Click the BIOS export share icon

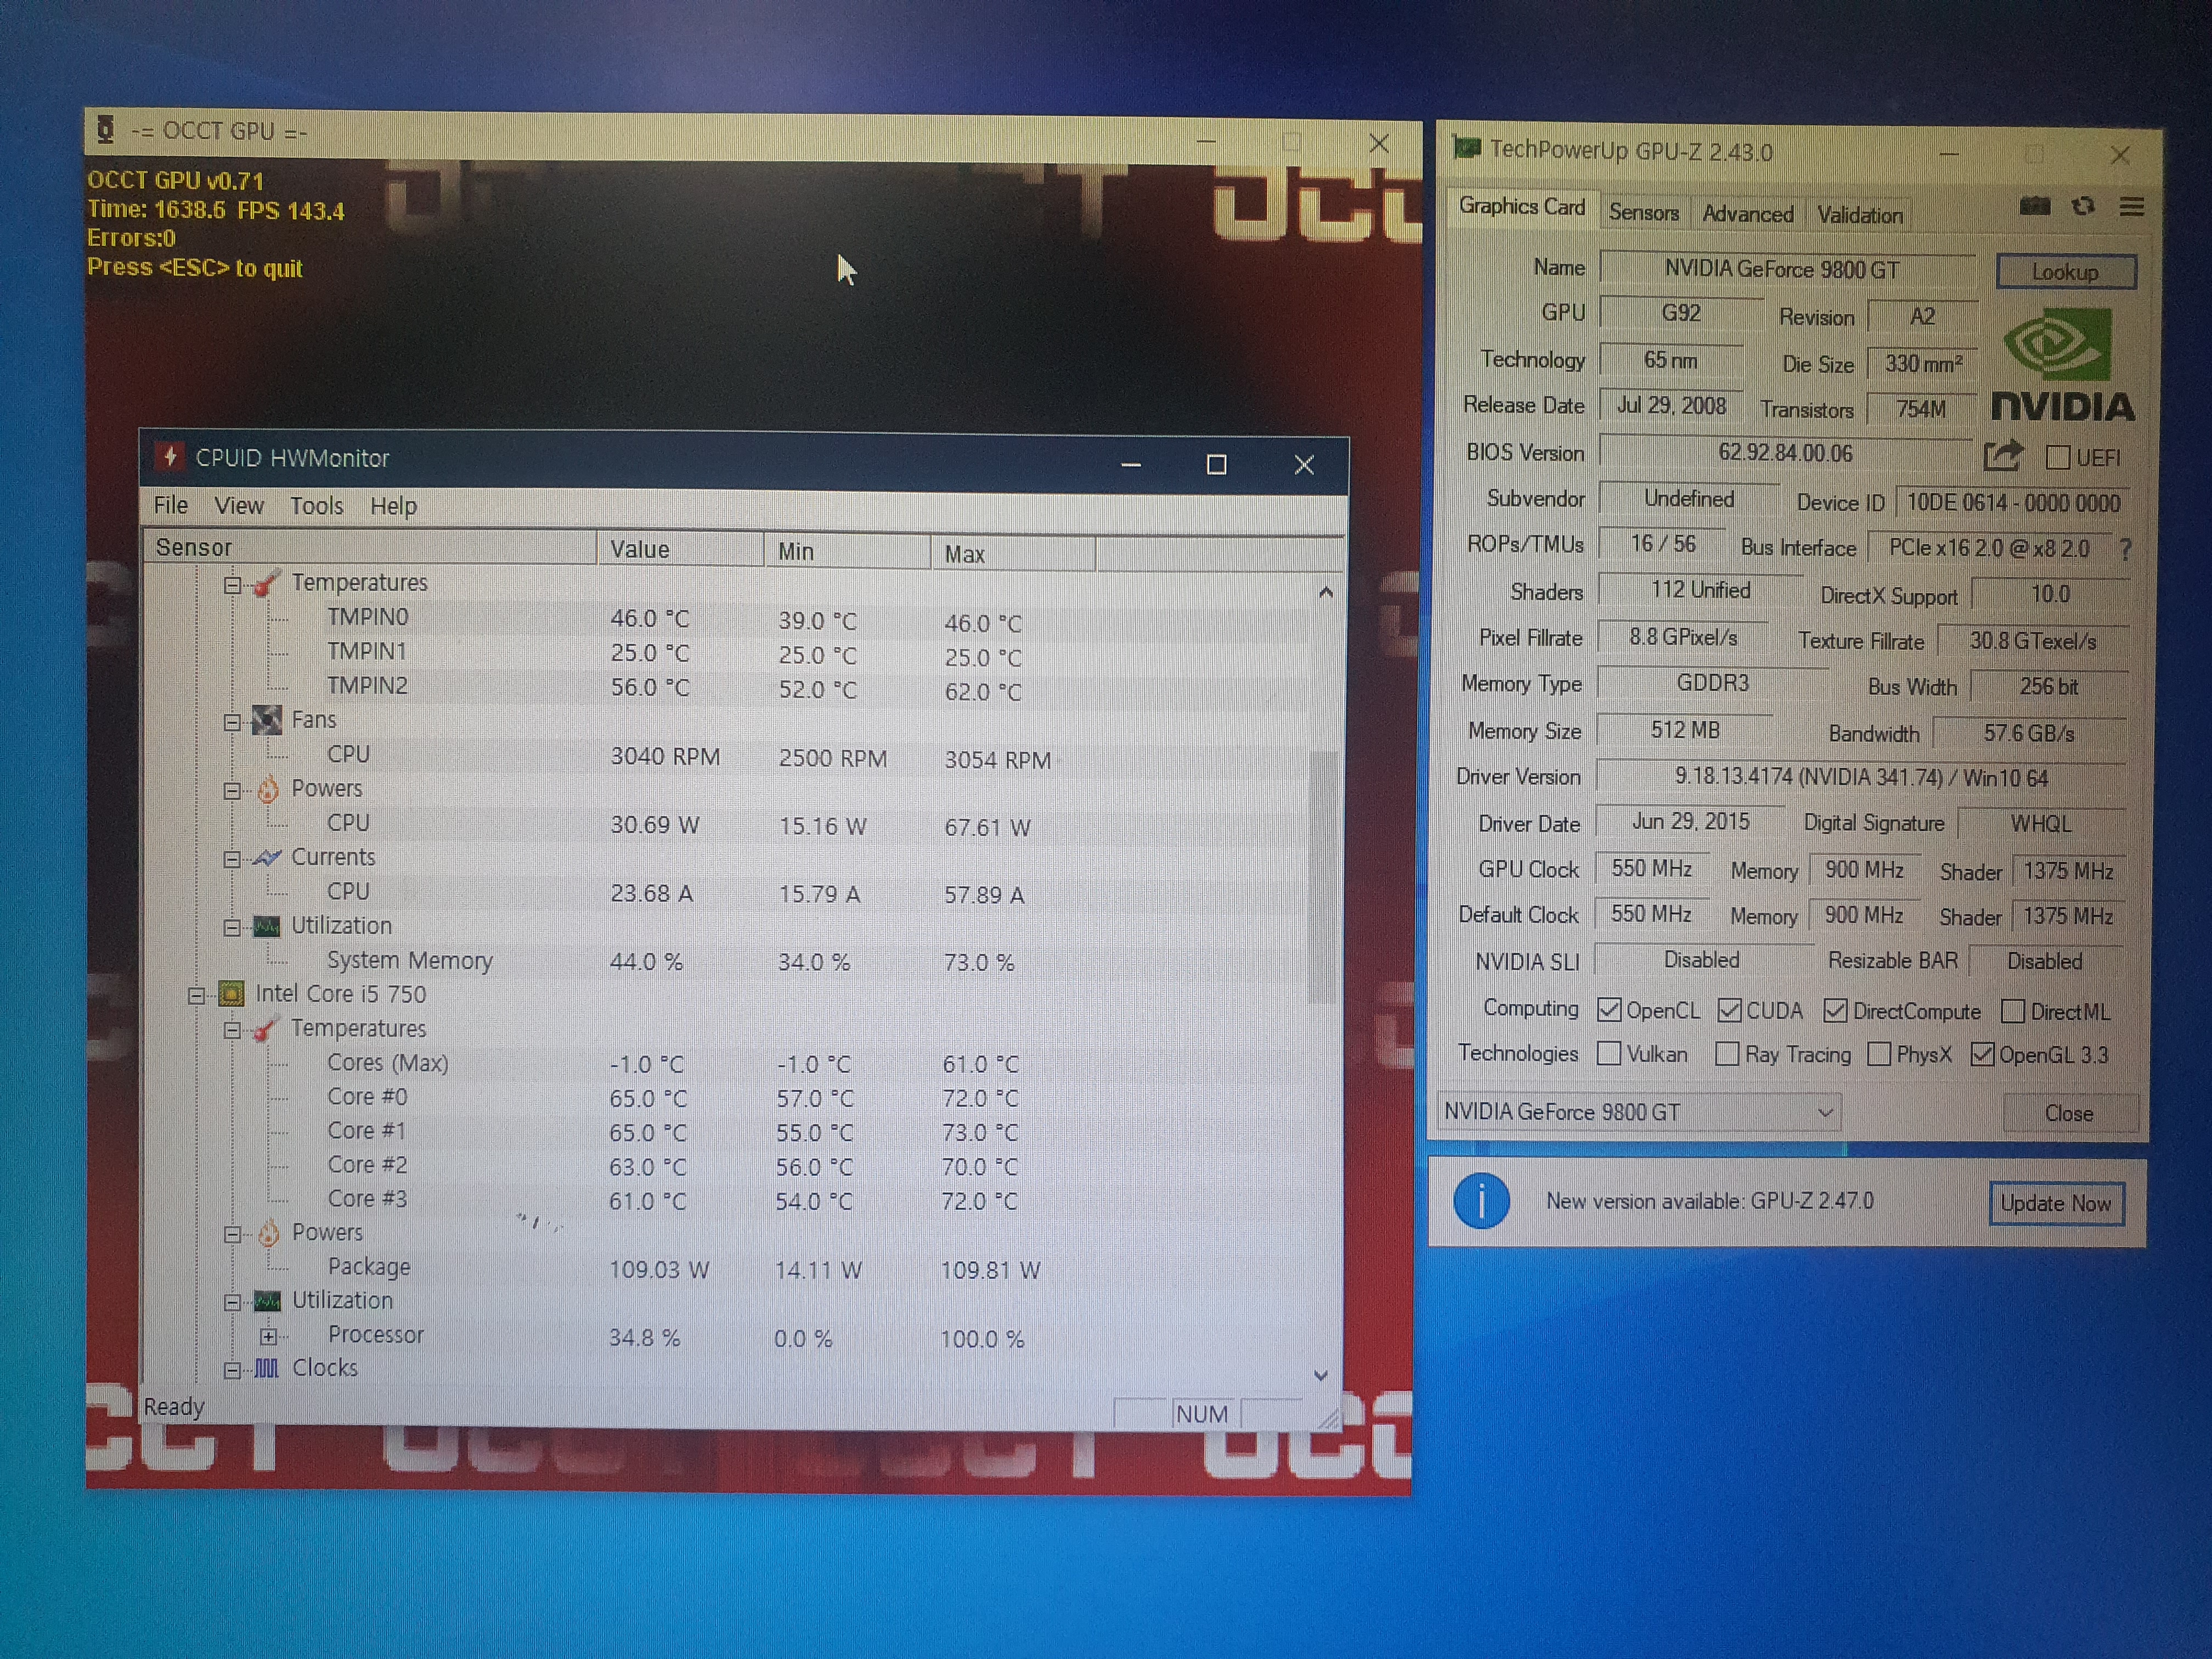[2003, 456]
